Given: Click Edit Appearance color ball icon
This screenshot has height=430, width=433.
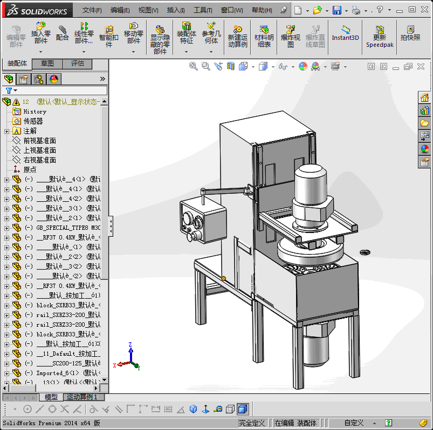Looking at the screenshot, I should click(303, 66).
